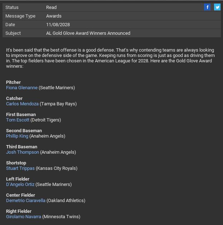The height and width of the screenshot is (225, 223).
Task: Click the Center Fielder heading
Action: point(20,195)
